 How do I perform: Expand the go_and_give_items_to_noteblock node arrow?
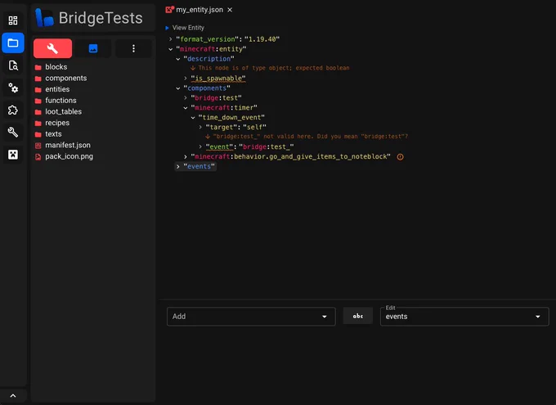tap(186, 156)
